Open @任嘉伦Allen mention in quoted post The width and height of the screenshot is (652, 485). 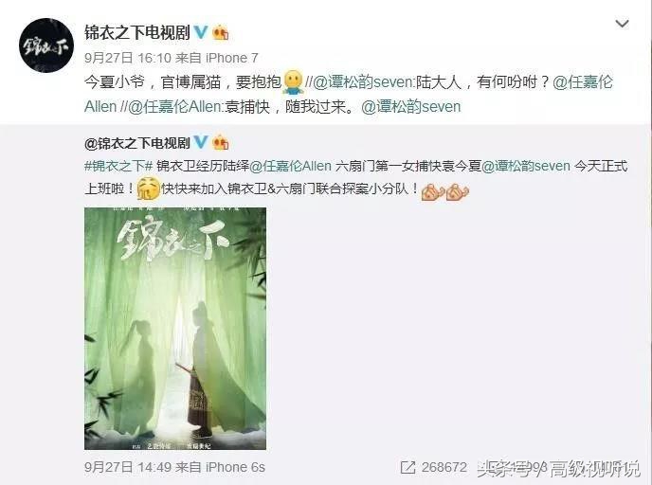click(x=290, y=166)
